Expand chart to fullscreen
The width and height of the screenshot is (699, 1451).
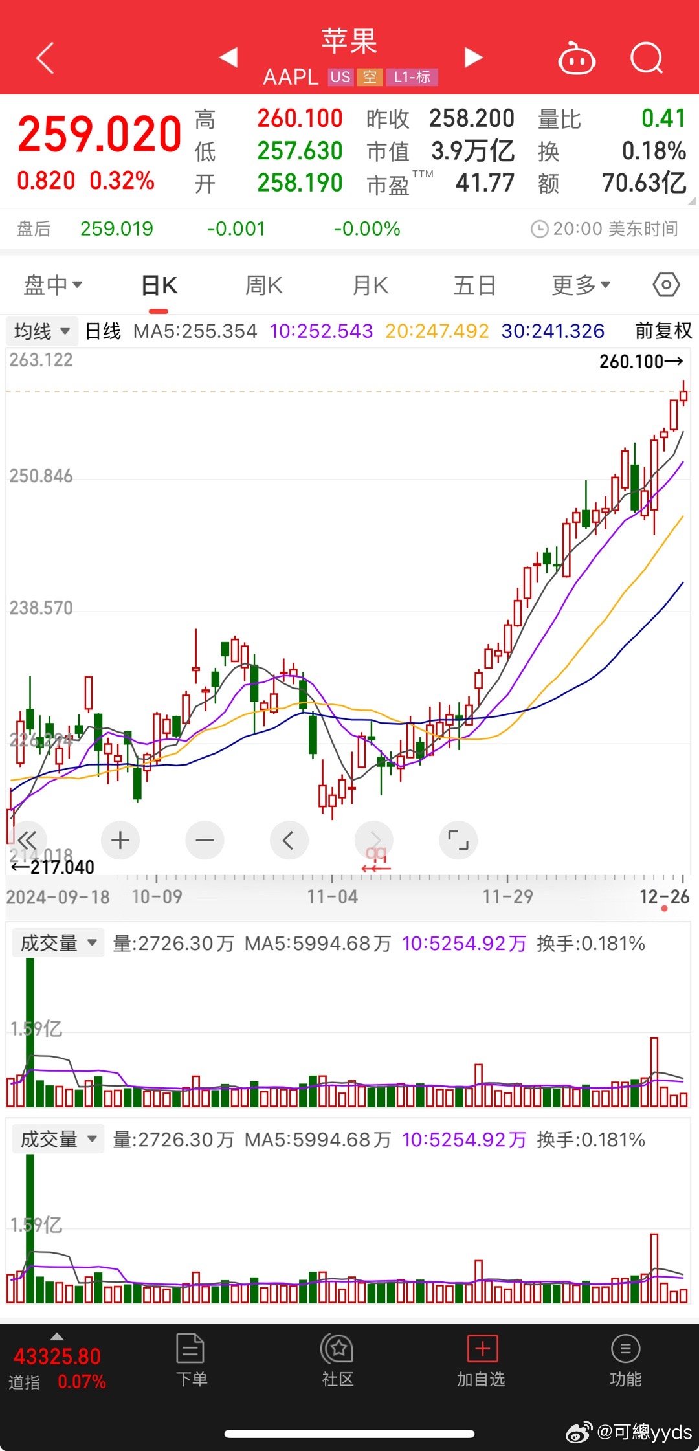pos(458,840)
